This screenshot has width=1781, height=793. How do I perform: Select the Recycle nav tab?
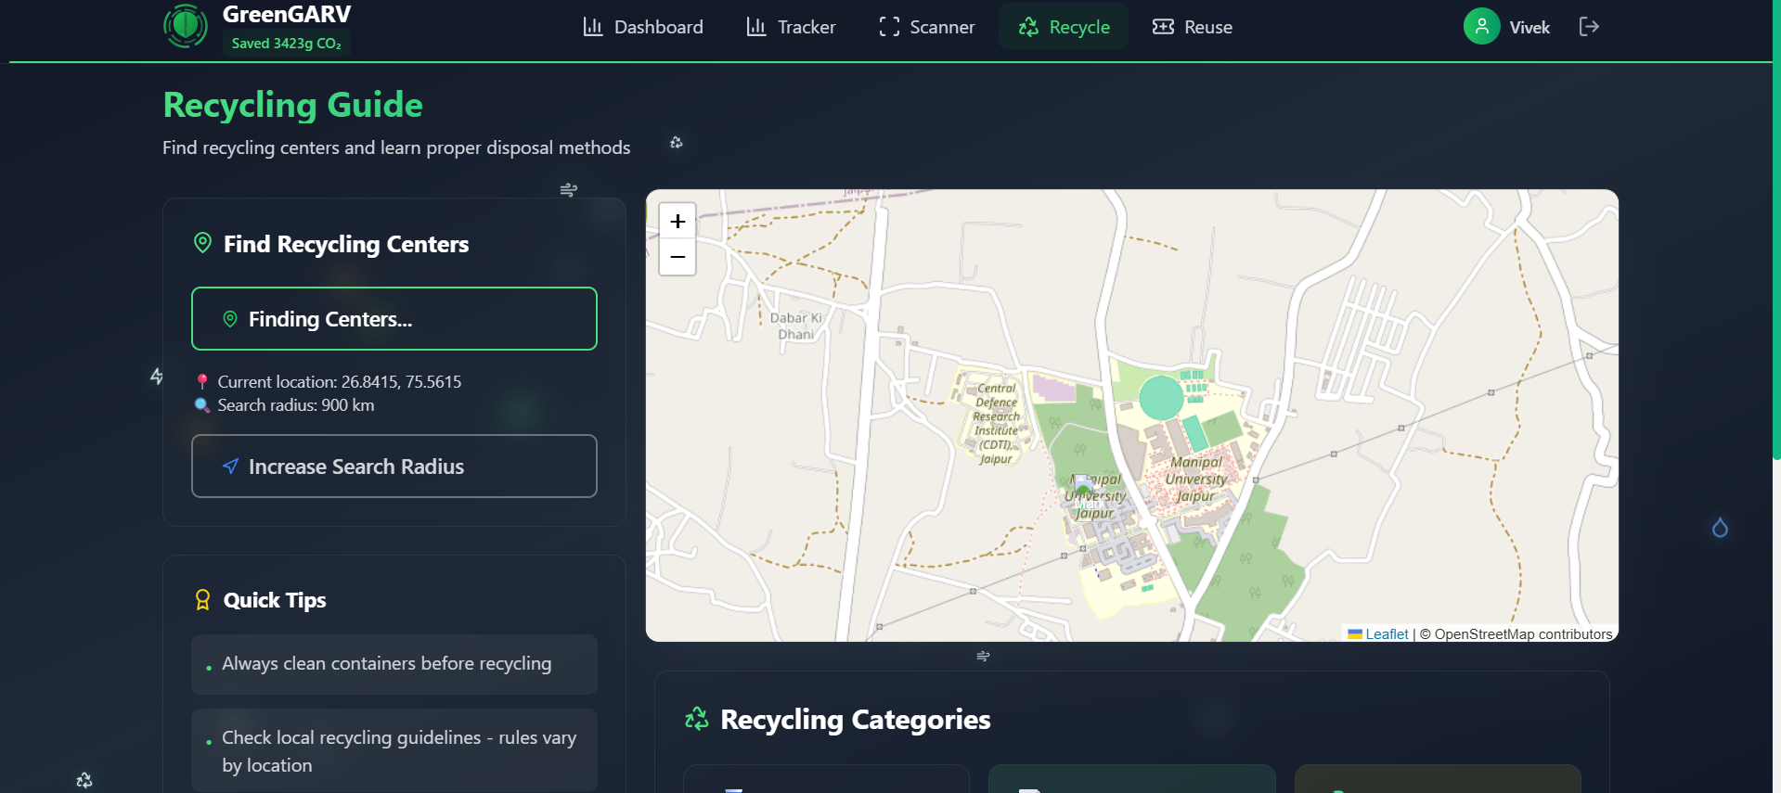point(1064,27)
